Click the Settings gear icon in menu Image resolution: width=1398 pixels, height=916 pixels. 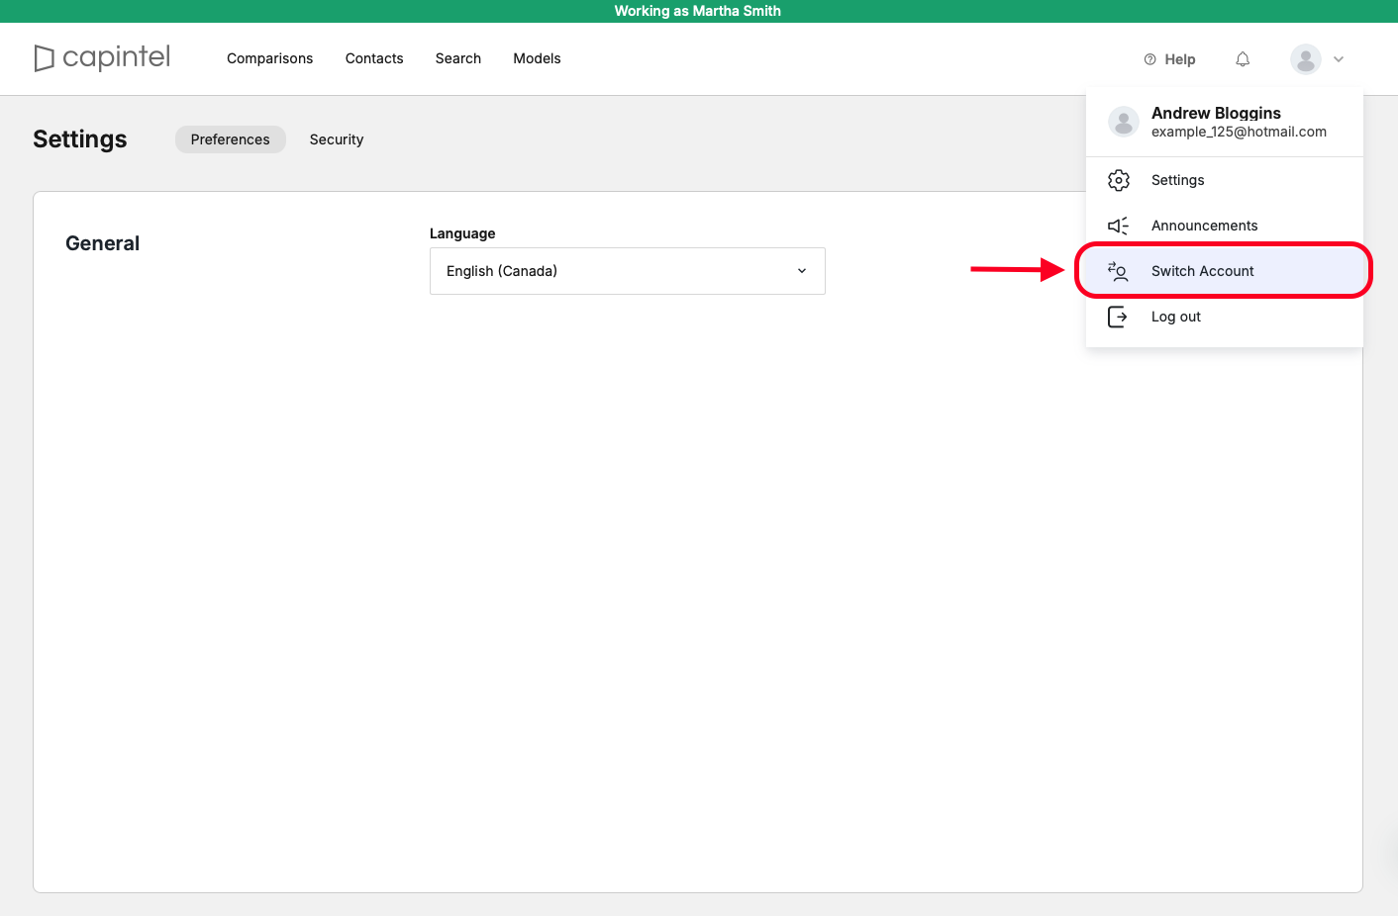coord(1119,180)
